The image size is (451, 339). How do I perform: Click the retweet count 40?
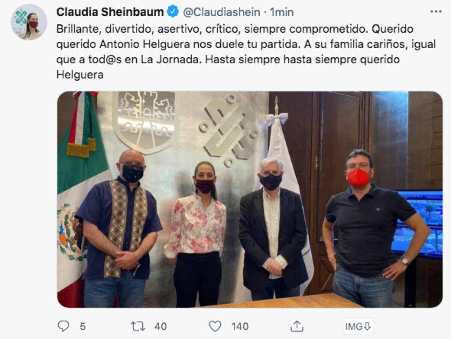pos(160,326)
